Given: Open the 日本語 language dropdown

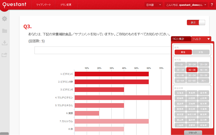Looking at the screenshot, I should [153, 5].
